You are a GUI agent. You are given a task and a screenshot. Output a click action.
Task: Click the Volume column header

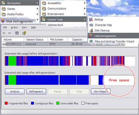[13, 39]
